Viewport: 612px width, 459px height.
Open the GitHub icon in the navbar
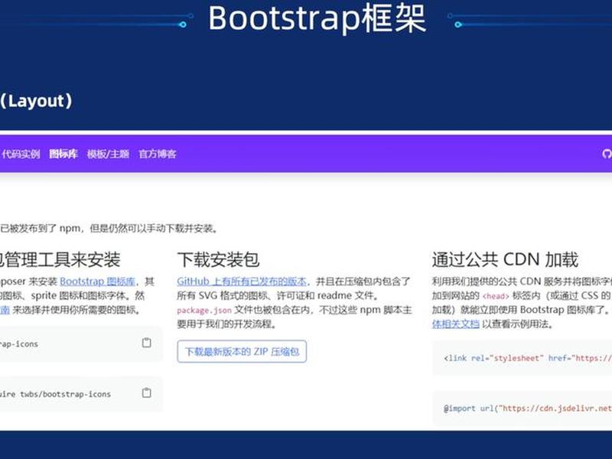[x=607, y=155]
